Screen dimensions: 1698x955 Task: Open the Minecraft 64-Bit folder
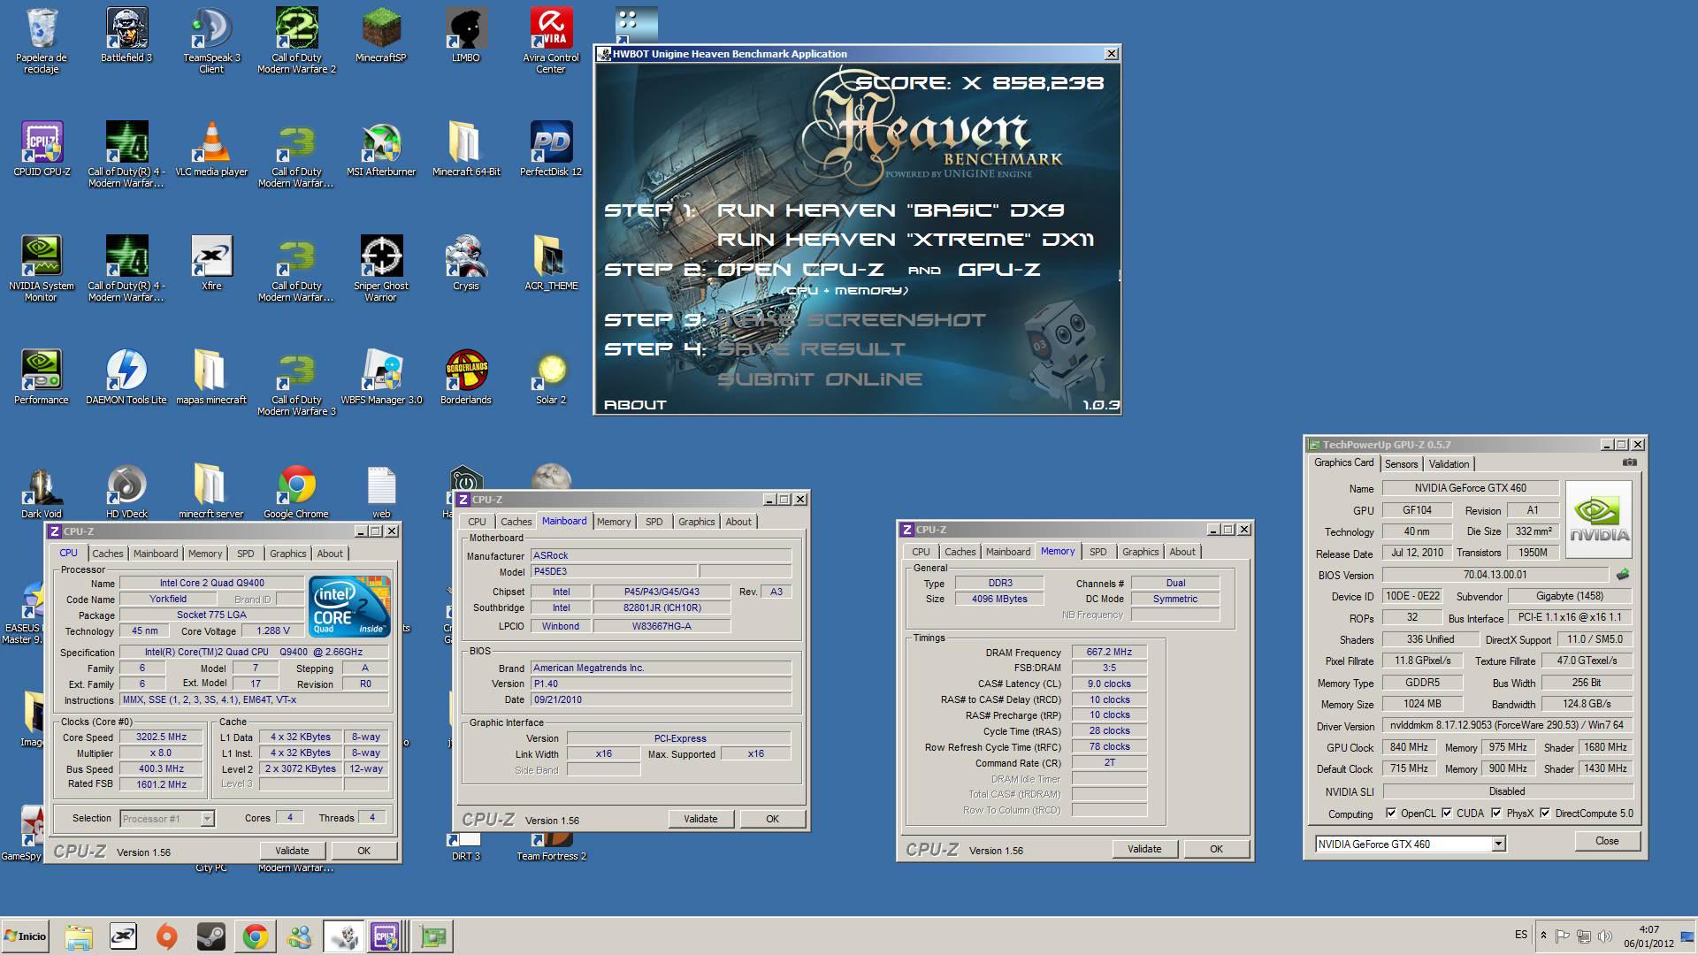pos(466,149)
